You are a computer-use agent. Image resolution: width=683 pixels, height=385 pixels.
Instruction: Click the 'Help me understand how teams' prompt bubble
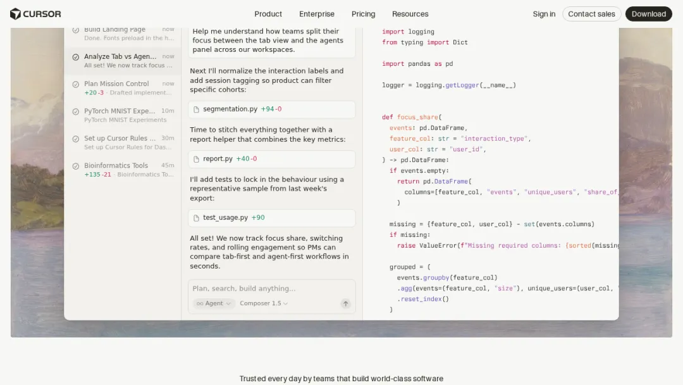pos(271,41)
